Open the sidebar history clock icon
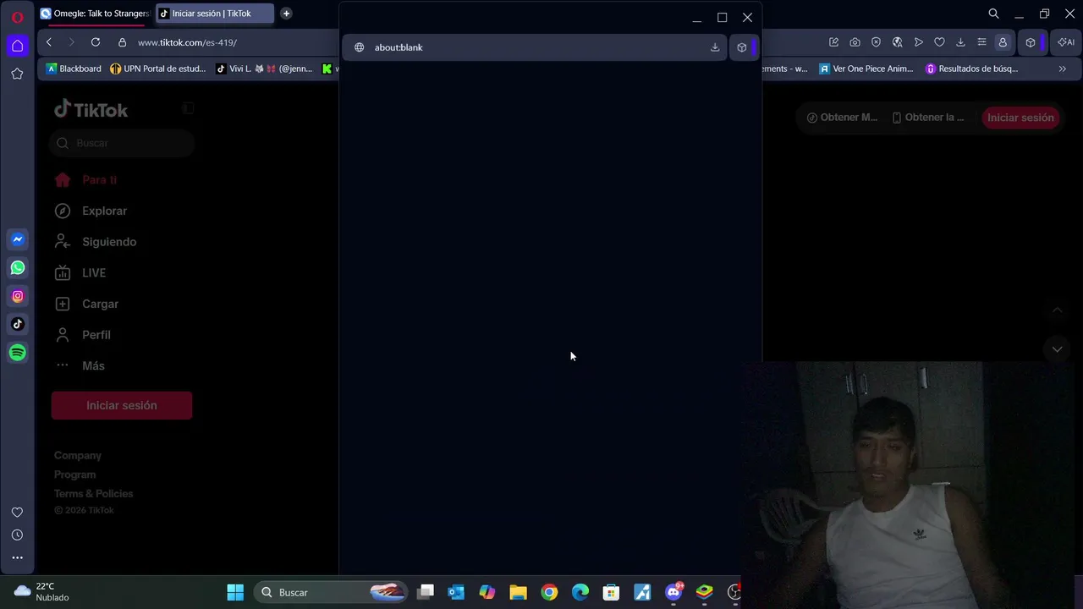The image size is (1083, 609). click(x=17, y=535)
